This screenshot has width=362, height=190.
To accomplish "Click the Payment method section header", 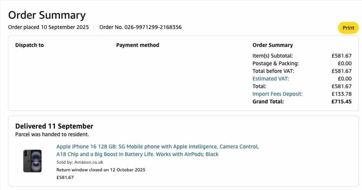I will click(x=138, y=45).
